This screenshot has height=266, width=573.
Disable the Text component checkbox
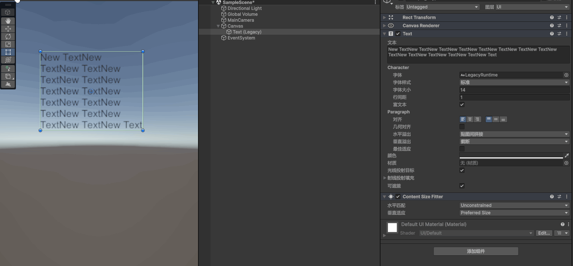(398, 34)
